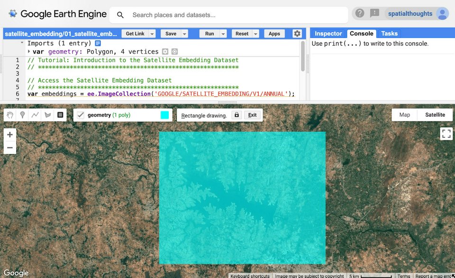
Task: Select the point drawing tool
Action: pyautogui.click(x=22, y=114)
